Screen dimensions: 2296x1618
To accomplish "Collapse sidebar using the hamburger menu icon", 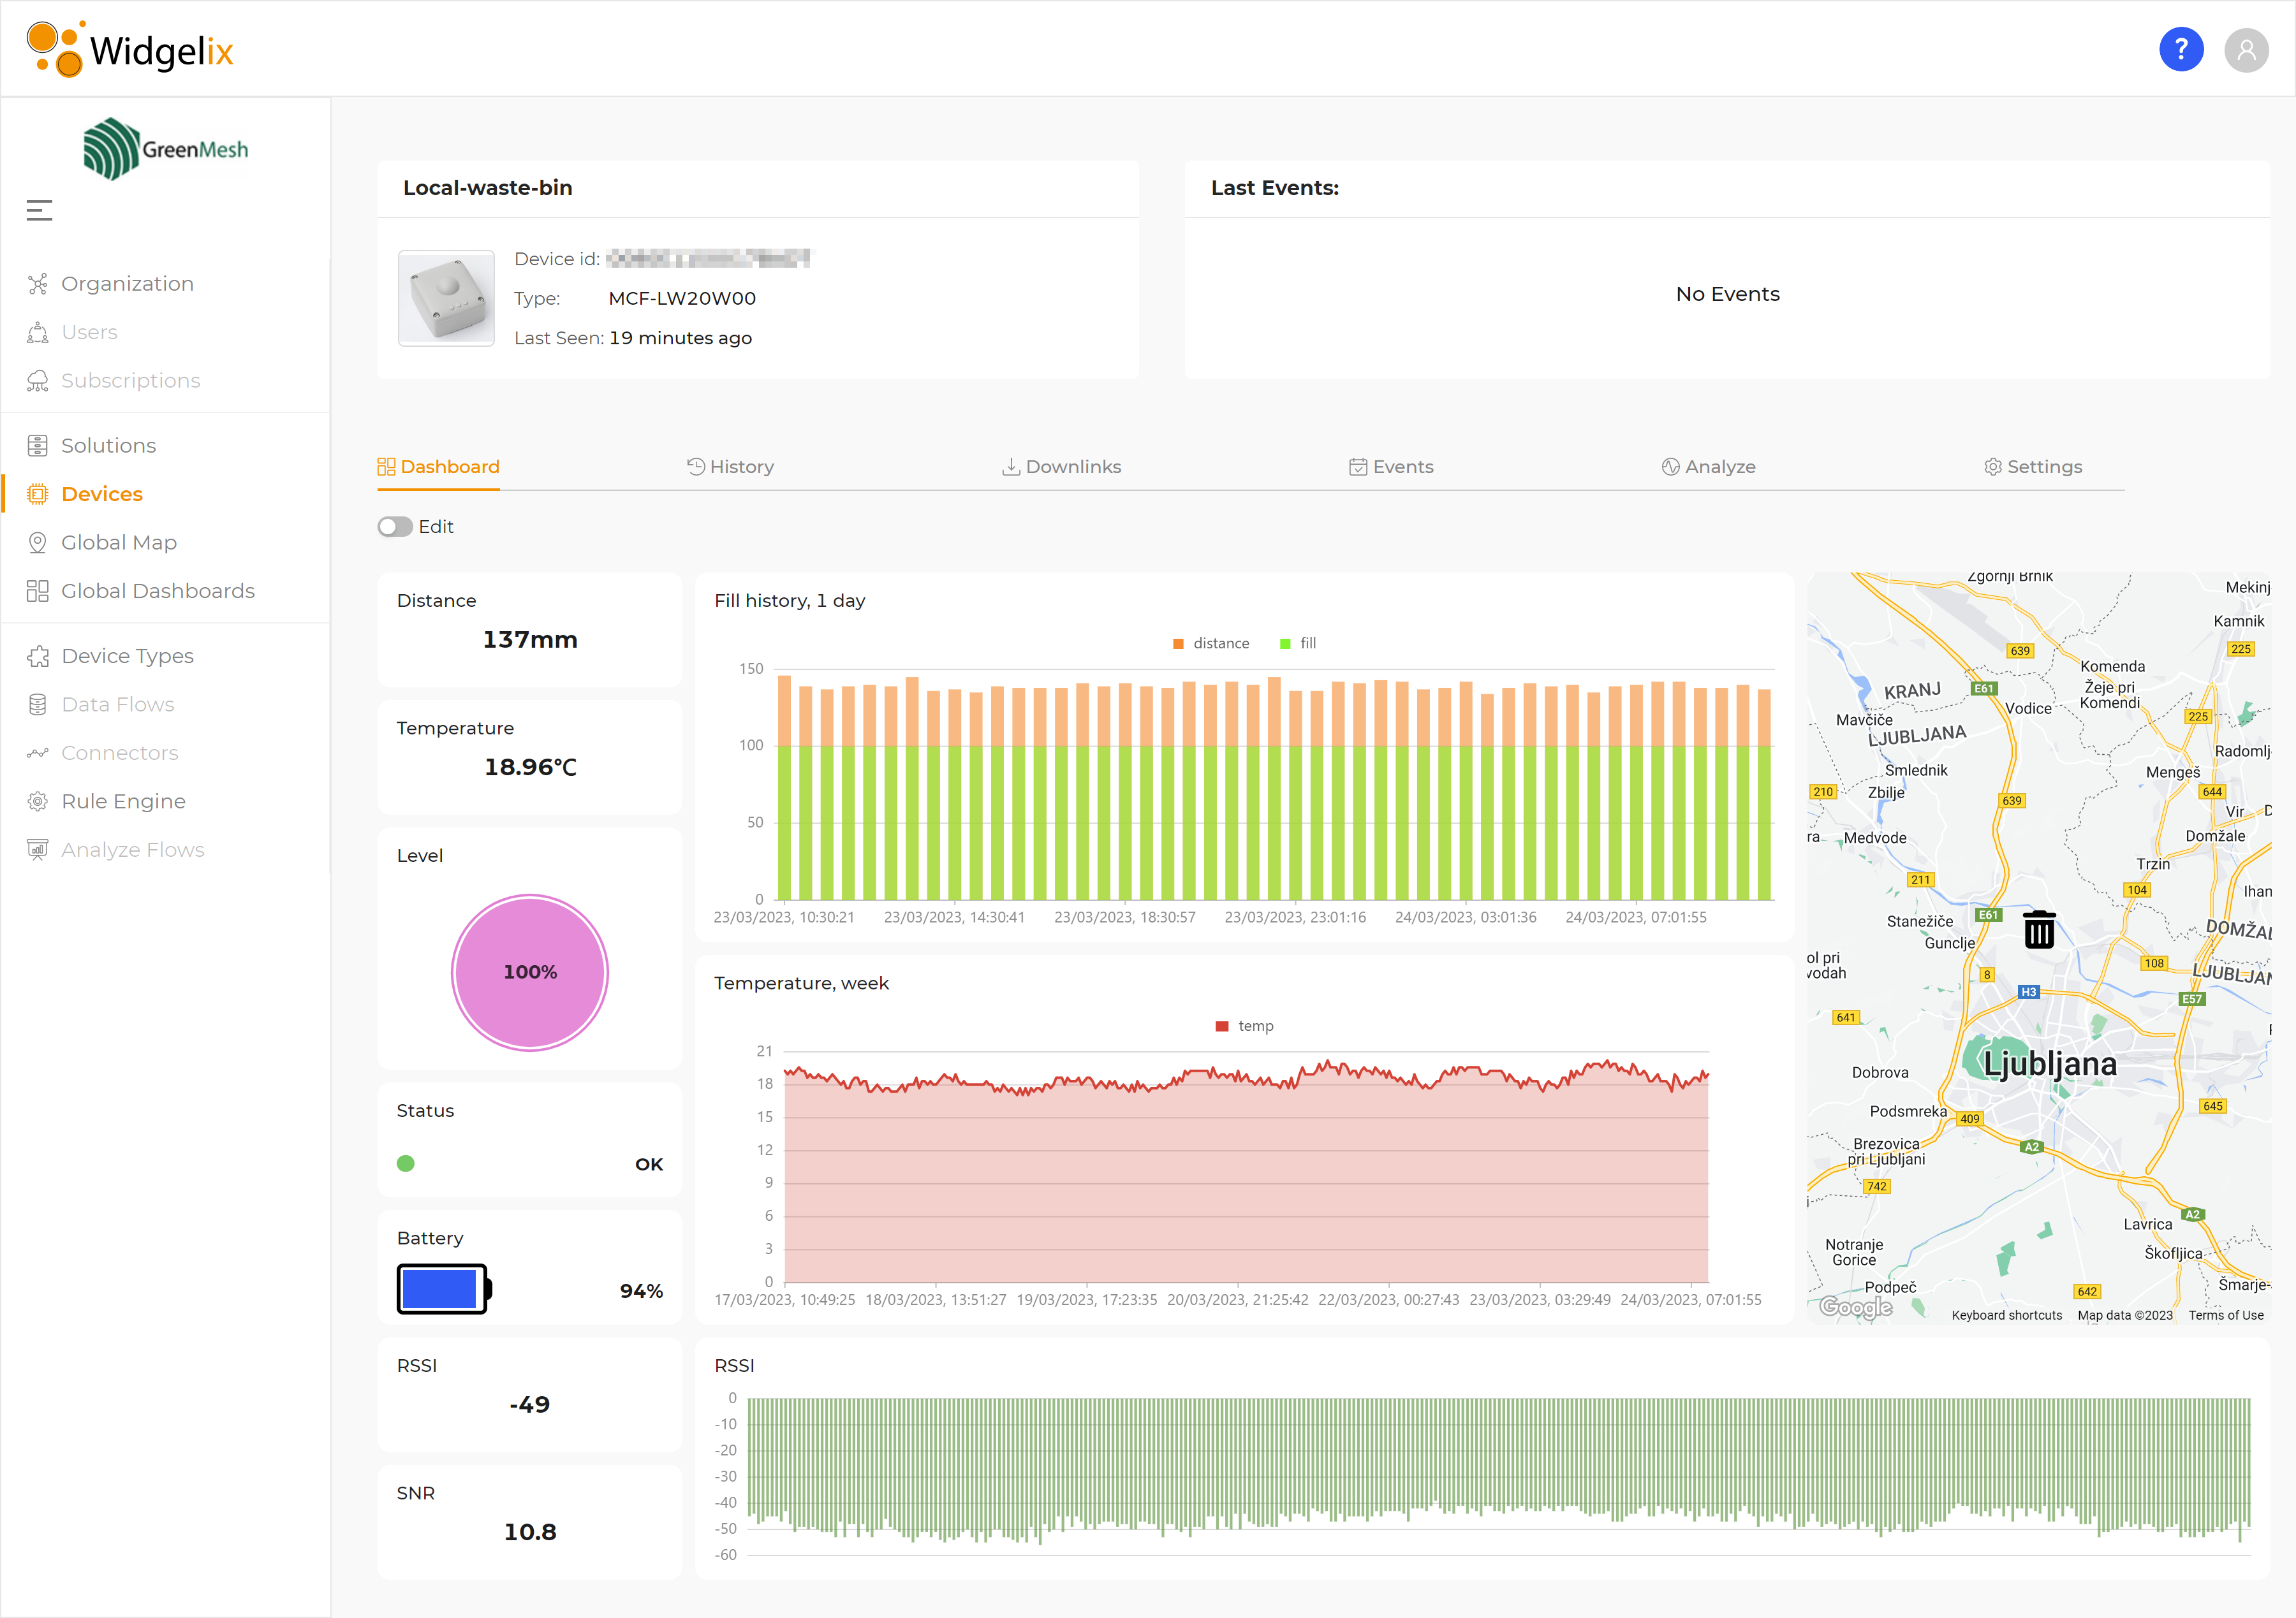I will [x=39, y=211].
